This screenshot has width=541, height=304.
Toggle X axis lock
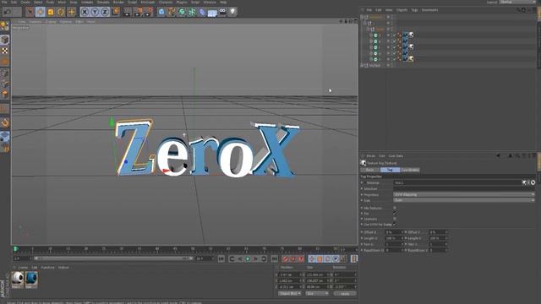click(x=85, y=12)
